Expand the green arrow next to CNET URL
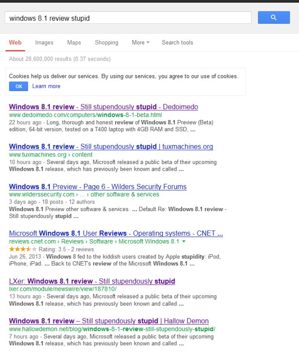Image resolution: width=299 pixels, height=354 pixels. (184, 241)
